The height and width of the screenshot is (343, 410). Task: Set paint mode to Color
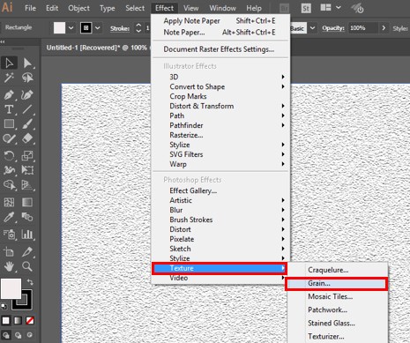pyautogui.click(x=6, y=320)
